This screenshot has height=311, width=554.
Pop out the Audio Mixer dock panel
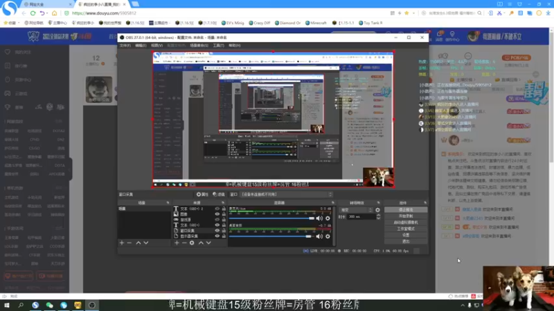332,202
